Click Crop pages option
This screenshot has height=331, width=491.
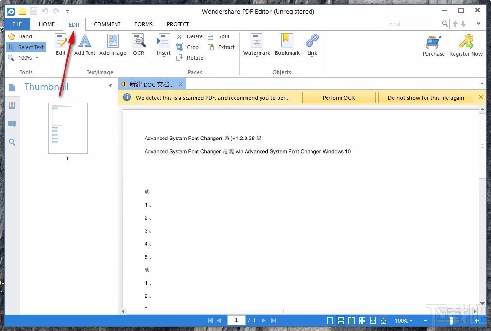click(x=188, y=47)
